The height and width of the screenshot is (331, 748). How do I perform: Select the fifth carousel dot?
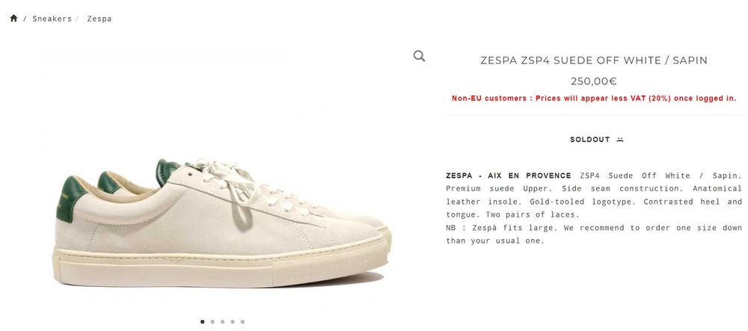[x=242, y=321]
